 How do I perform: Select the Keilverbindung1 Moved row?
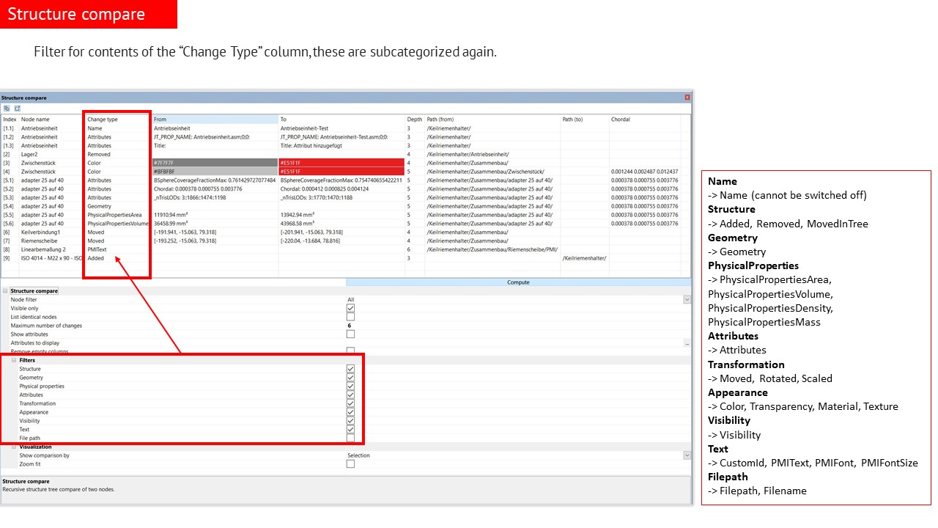(x=345, y=232)
